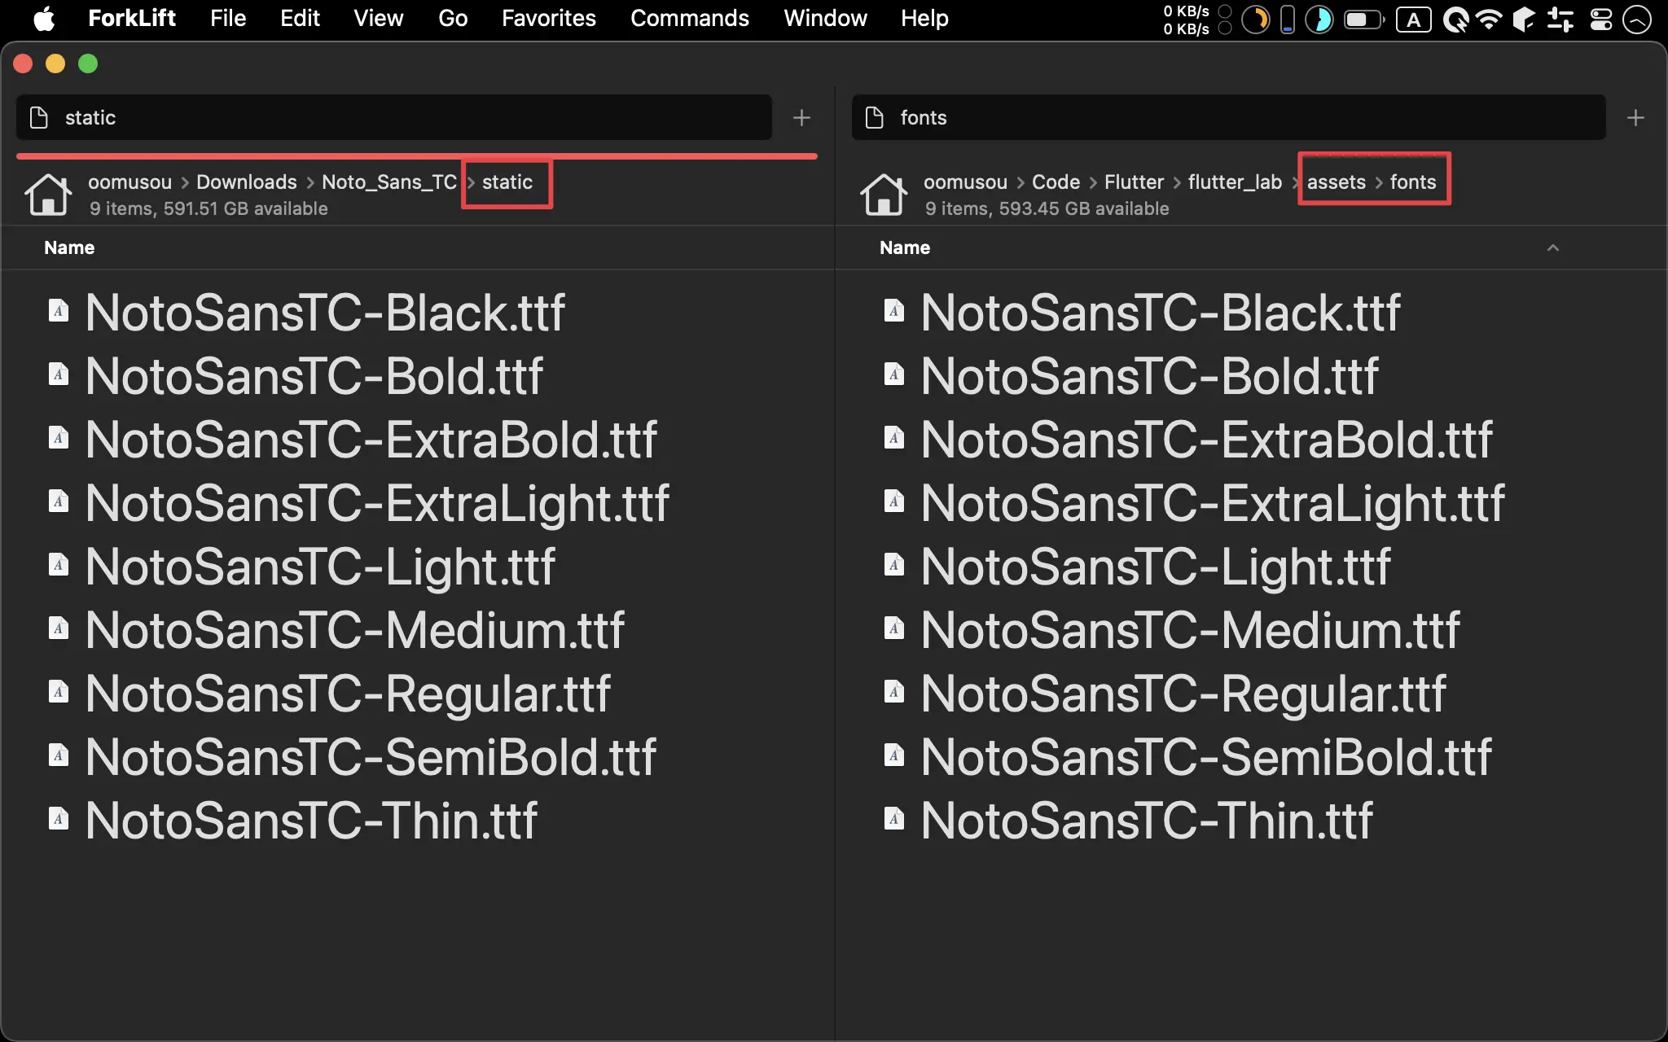
Task: Select NotoSansTC-Bold.ttf in static pane
Action: coord(314,376)
